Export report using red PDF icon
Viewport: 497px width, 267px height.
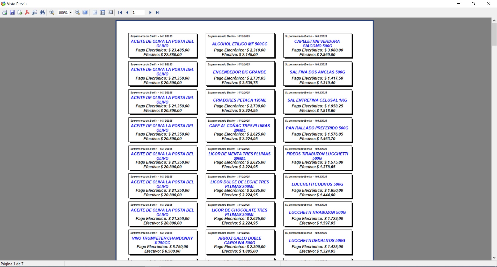tap(27, 12)
